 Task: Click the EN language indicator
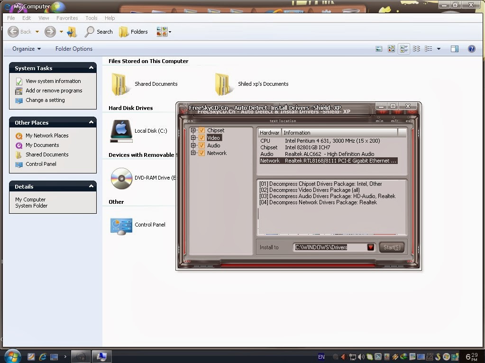pos(321,357)
